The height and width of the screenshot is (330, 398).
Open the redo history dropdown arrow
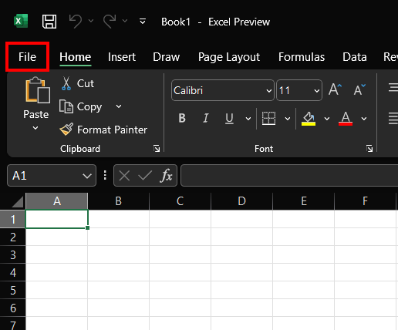tap(125, 21)
